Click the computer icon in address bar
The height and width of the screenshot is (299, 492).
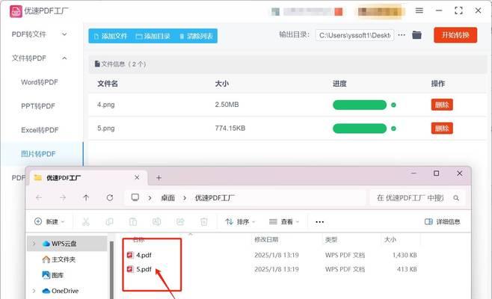coord(135,197)
